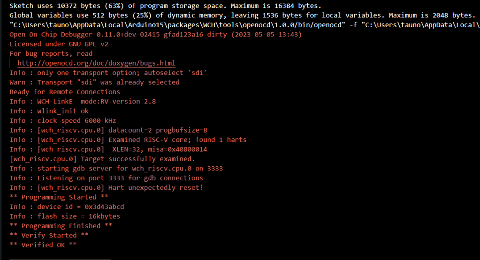Click the 'Open On-Chip Debugger 0.11.0' line

tap(155, 35)
